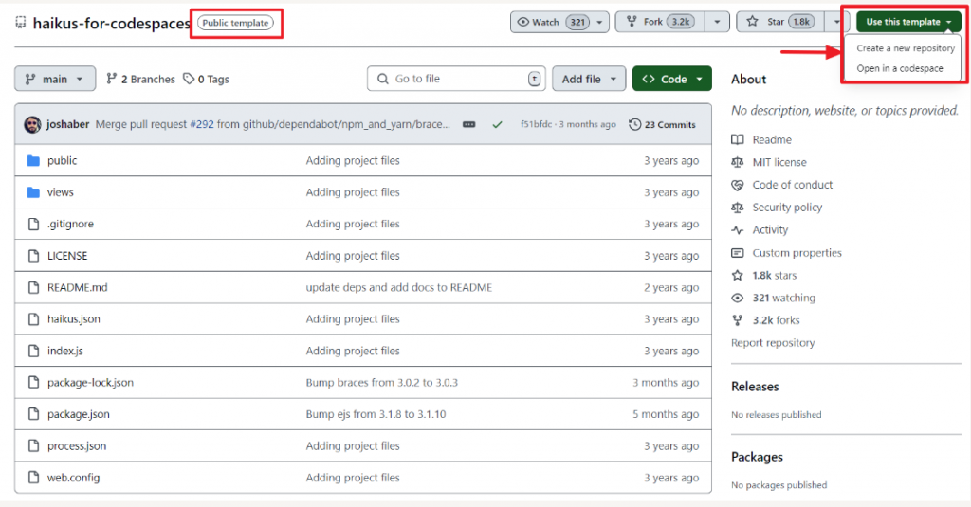Open haikus.json file
The width and height of the screenshot is (971, 507).
click(74, 318)
